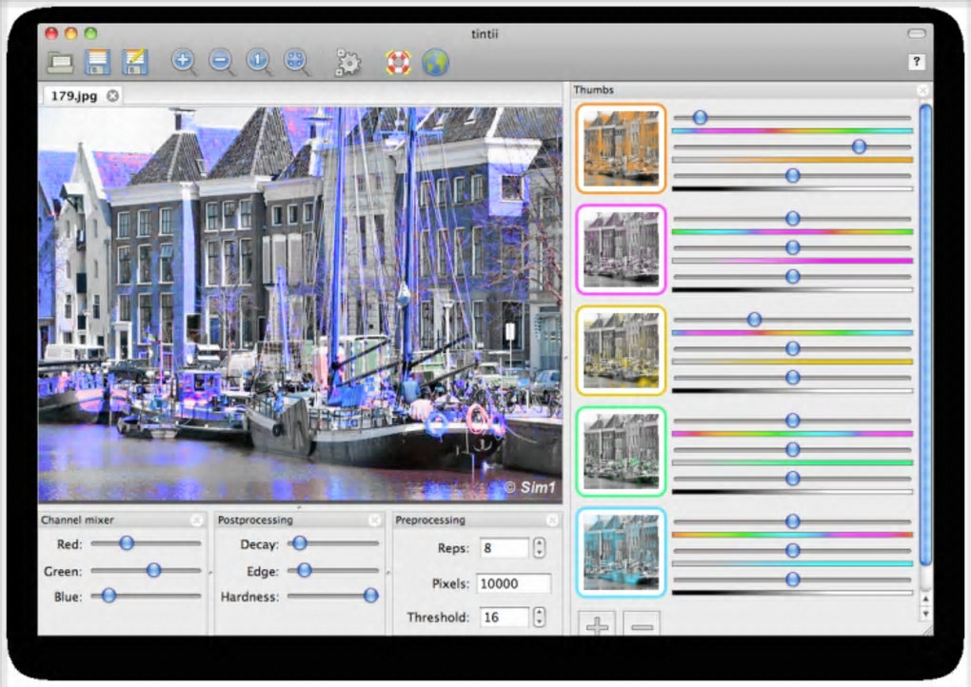Zoom out with the minus magnifier
Viewport: 971px width, 687px height.
pos(220,62)
